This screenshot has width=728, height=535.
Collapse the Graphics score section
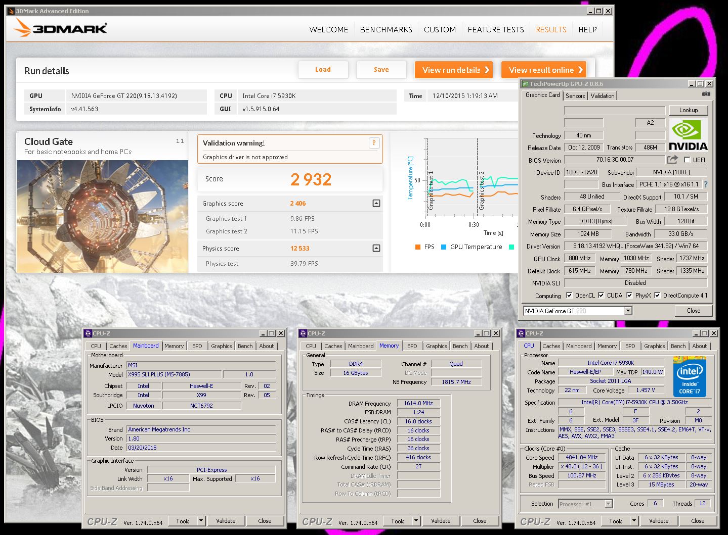(x=376, y=203)
